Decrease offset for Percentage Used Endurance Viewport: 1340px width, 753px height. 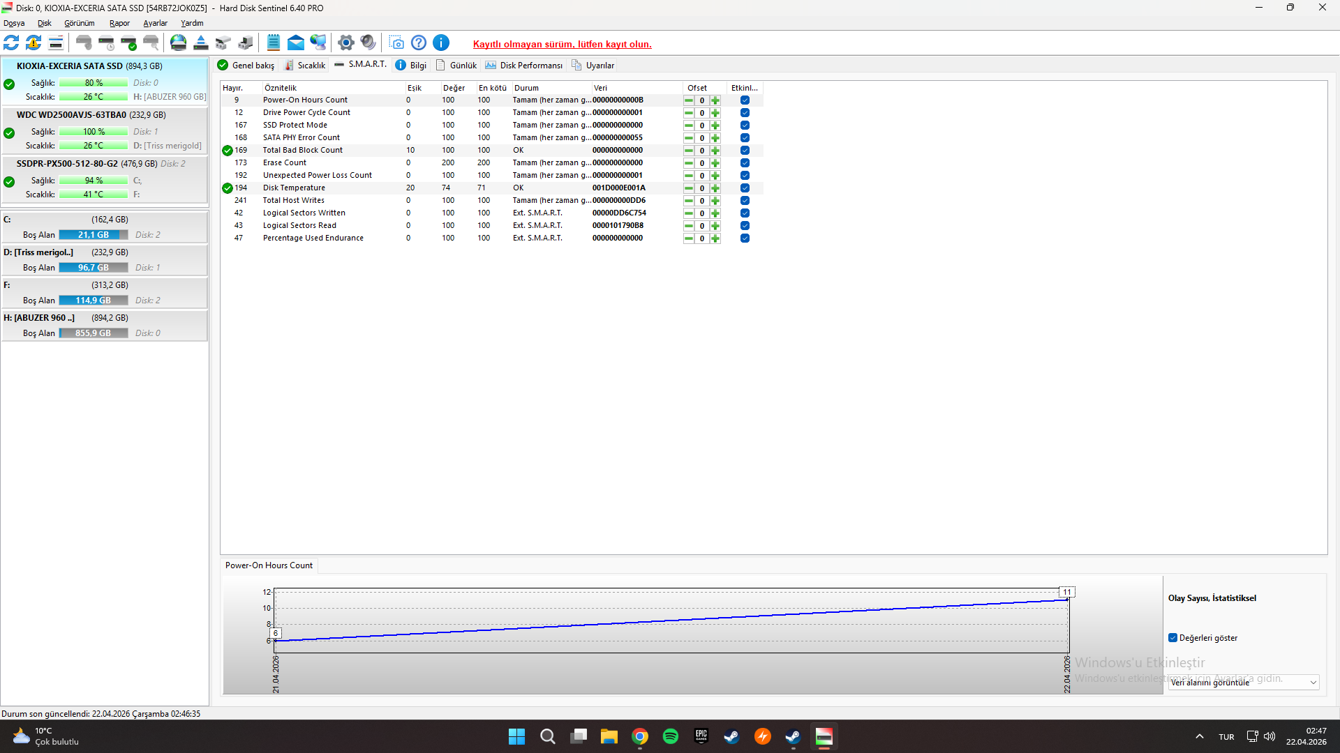tap(689, 238)
